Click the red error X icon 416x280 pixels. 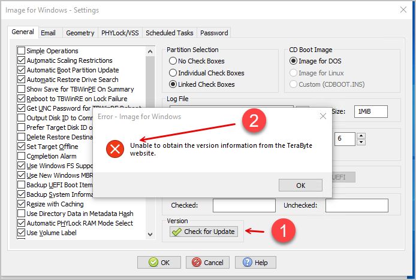click(115, 149)
